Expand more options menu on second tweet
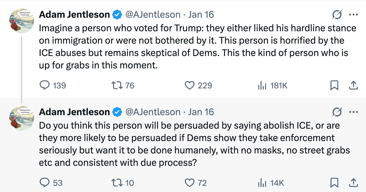 coord(353,112)
